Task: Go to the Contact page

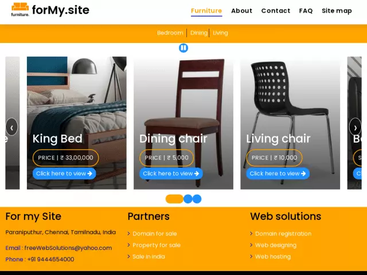Action: [x=276, y=11]
